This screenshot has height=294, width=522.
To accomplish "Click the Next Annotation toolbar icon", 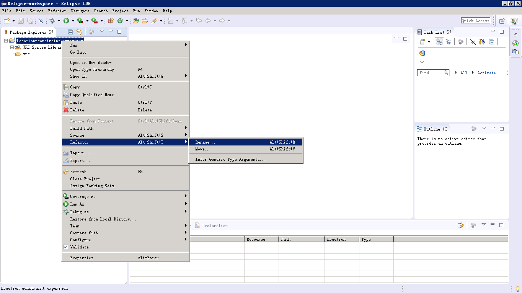I will tap(171, 21).
